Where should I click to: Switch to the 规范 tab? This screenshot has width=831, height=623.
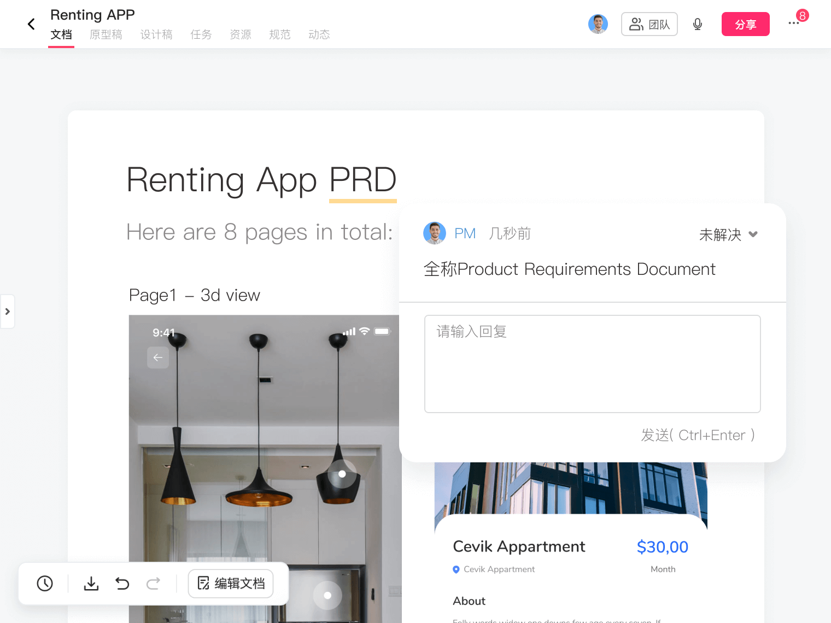pos(280,34)
